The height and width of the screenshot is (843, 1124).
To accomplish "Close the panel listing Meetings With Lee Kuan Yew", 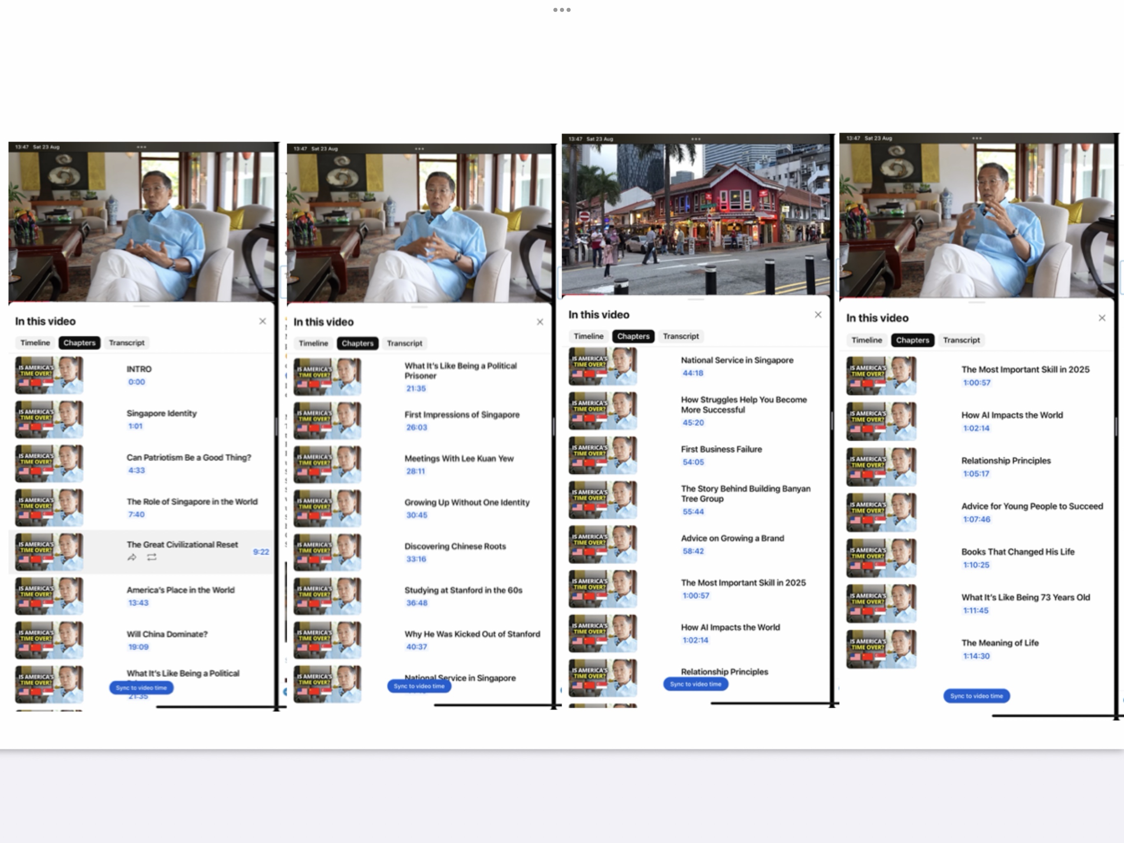I will click(540, 322).
